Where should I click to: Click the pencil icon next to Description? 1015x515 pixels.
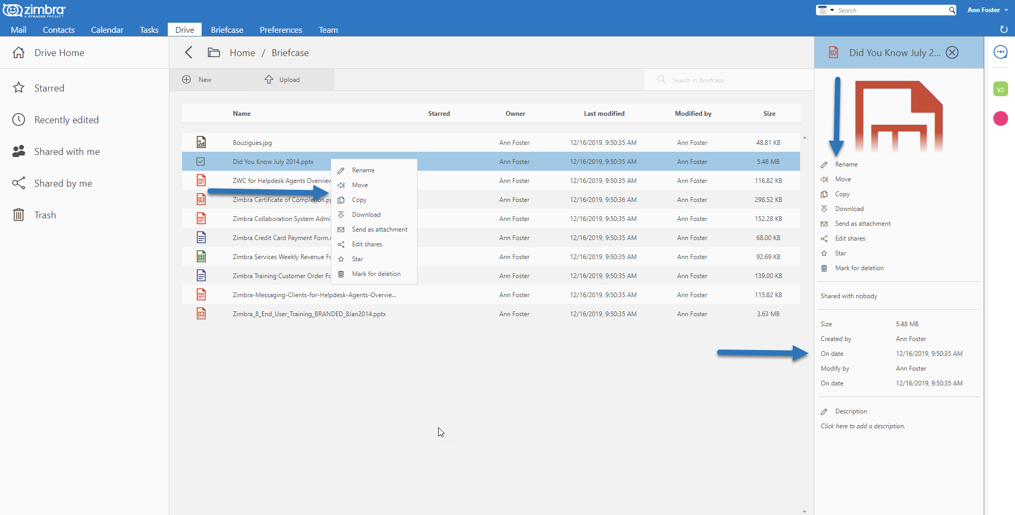(824, 411)
